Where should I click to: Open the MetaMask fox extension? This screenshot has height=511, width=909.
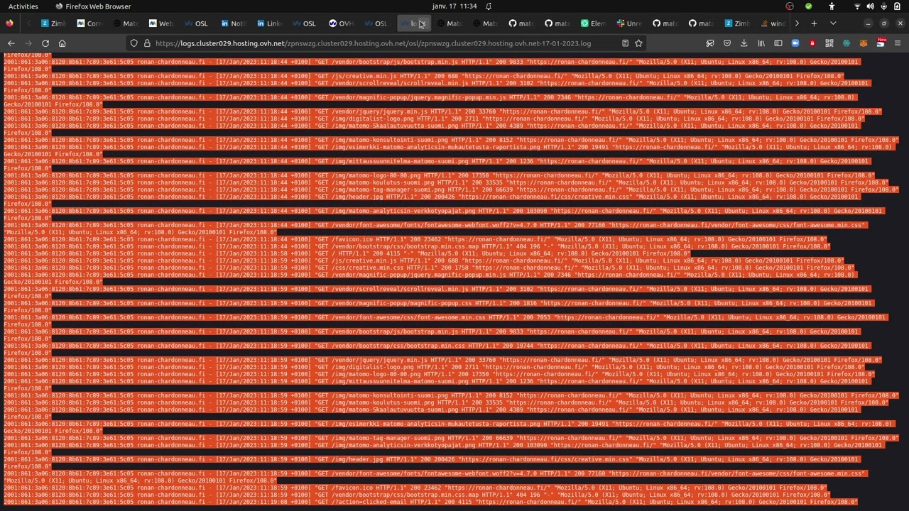(864, 43)
